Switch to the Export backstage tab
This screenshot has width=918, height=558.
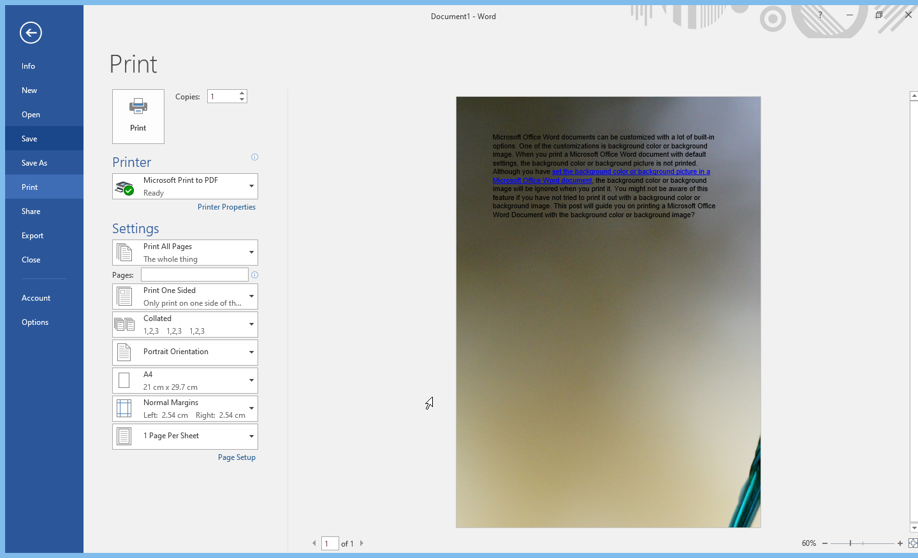pyautogui.click(x=33, y=235)
